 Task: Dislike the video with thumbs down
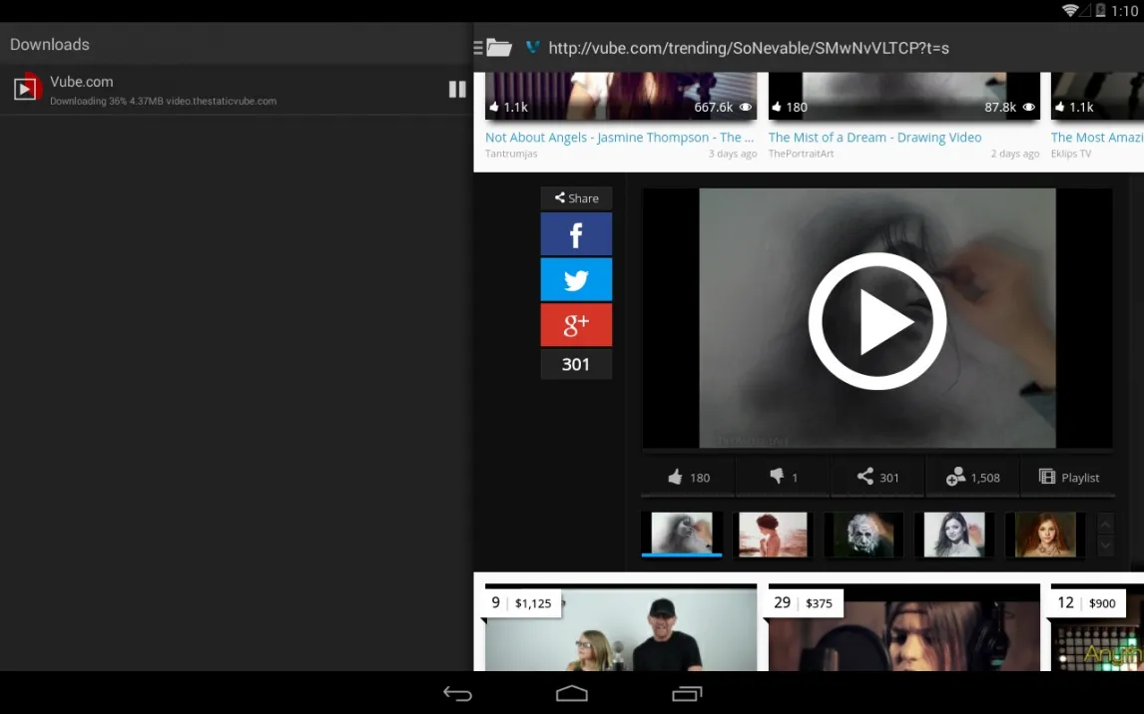[783, 478]
